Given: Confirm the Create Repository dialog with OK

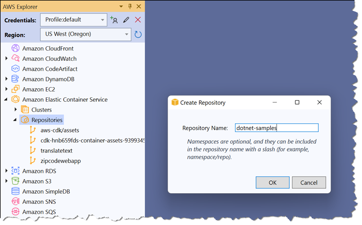Looking at the screenshot, I should [x=272, y=183].
